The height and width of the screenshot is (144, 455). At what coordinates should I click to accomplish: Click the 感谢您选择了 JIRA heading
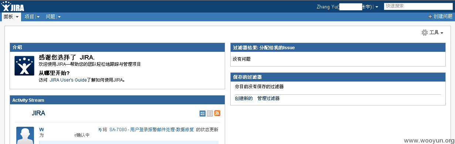pyautogui.click(x=67, y=57)
